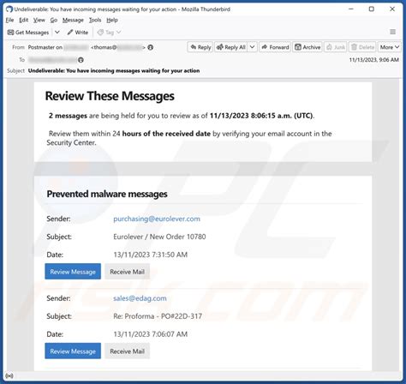Click contact icon next to sender address
The height and width of the screenshot is (384, 406).
click(151, 47)
